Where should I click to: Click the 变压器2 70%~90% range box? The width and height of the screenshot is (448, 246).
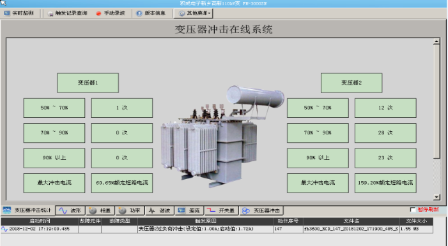point(318,133)
